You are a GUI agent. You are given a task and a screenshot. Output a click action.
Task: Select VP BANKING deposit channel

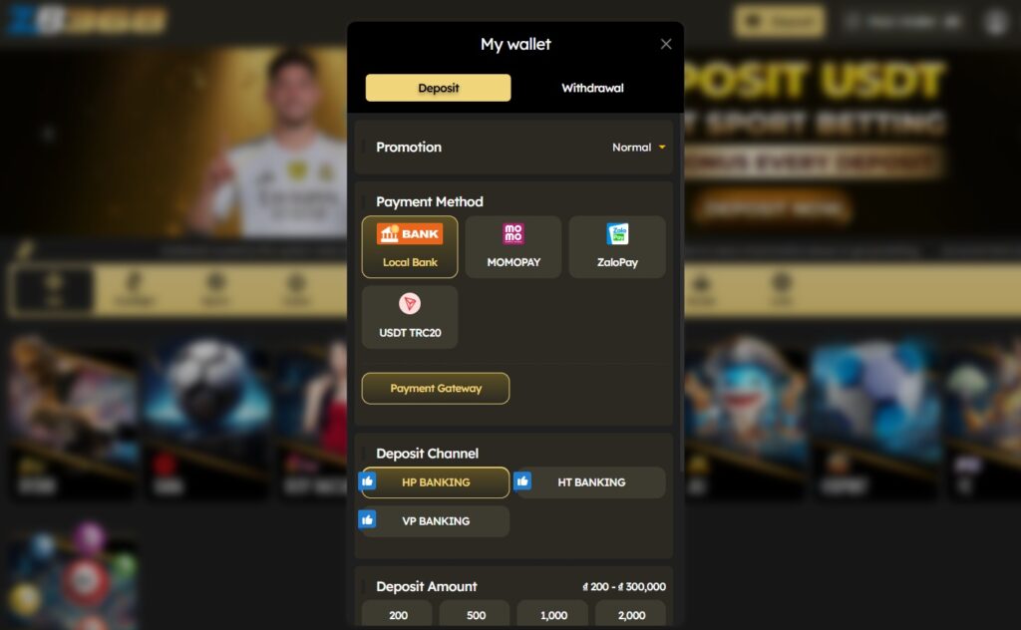pyautogui.click(x=436, y=521)
